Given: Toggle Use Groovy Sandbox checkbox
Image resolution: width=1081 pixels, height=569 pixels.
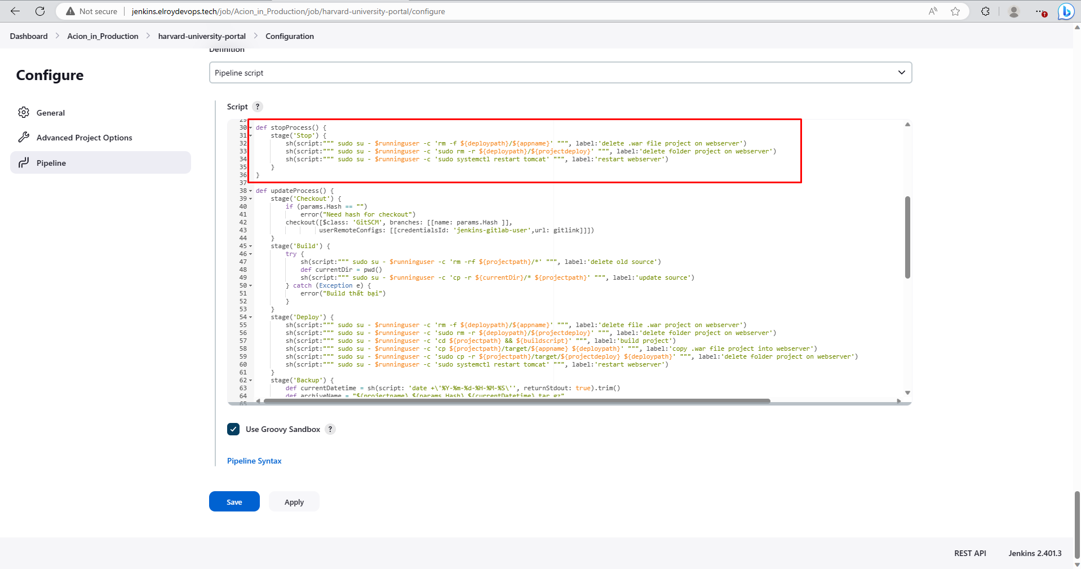Looking at the screenshot, I should coord(233,429).
